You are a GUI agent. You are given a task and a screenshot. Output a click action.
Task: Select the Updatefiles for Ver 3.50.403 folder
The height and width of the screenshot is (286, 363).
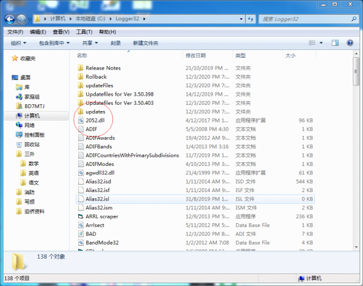pyautogui.click(x=120, y=103)
